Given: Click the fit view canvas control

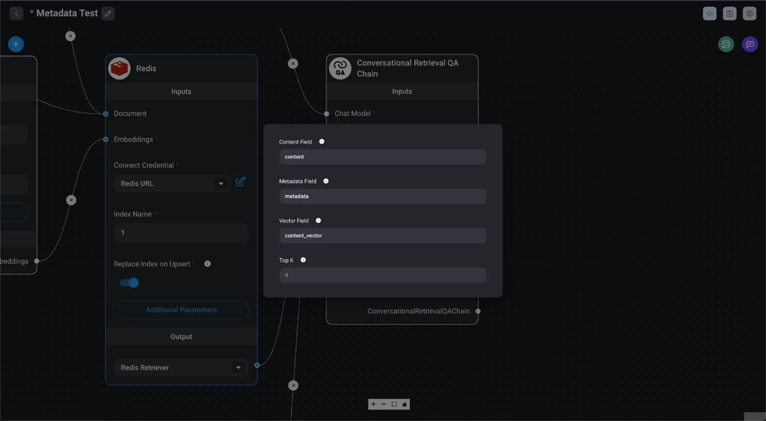Looking at the screenshot, I should [x=394, y=404].
